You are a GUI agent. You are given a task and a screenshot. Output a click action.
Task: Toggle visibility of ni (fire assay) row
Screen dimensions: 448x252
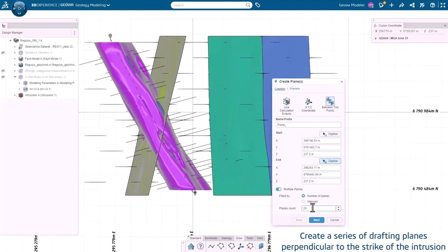coord(3,77)
